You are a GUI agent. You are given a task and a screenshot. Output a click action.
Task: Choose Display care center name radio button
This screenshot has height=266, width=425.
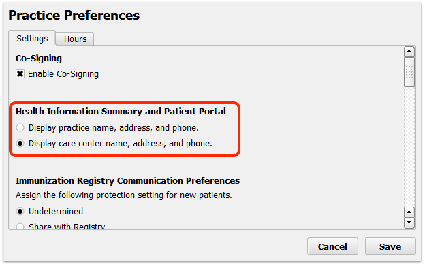[20, 143]
